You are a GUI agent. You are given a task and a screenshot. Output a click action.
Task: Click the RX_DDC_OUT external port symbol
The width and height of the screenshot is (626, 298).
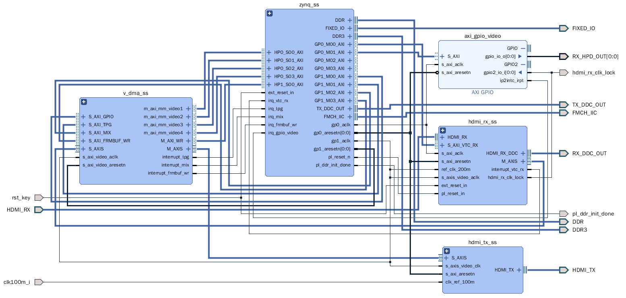[564, 153]
